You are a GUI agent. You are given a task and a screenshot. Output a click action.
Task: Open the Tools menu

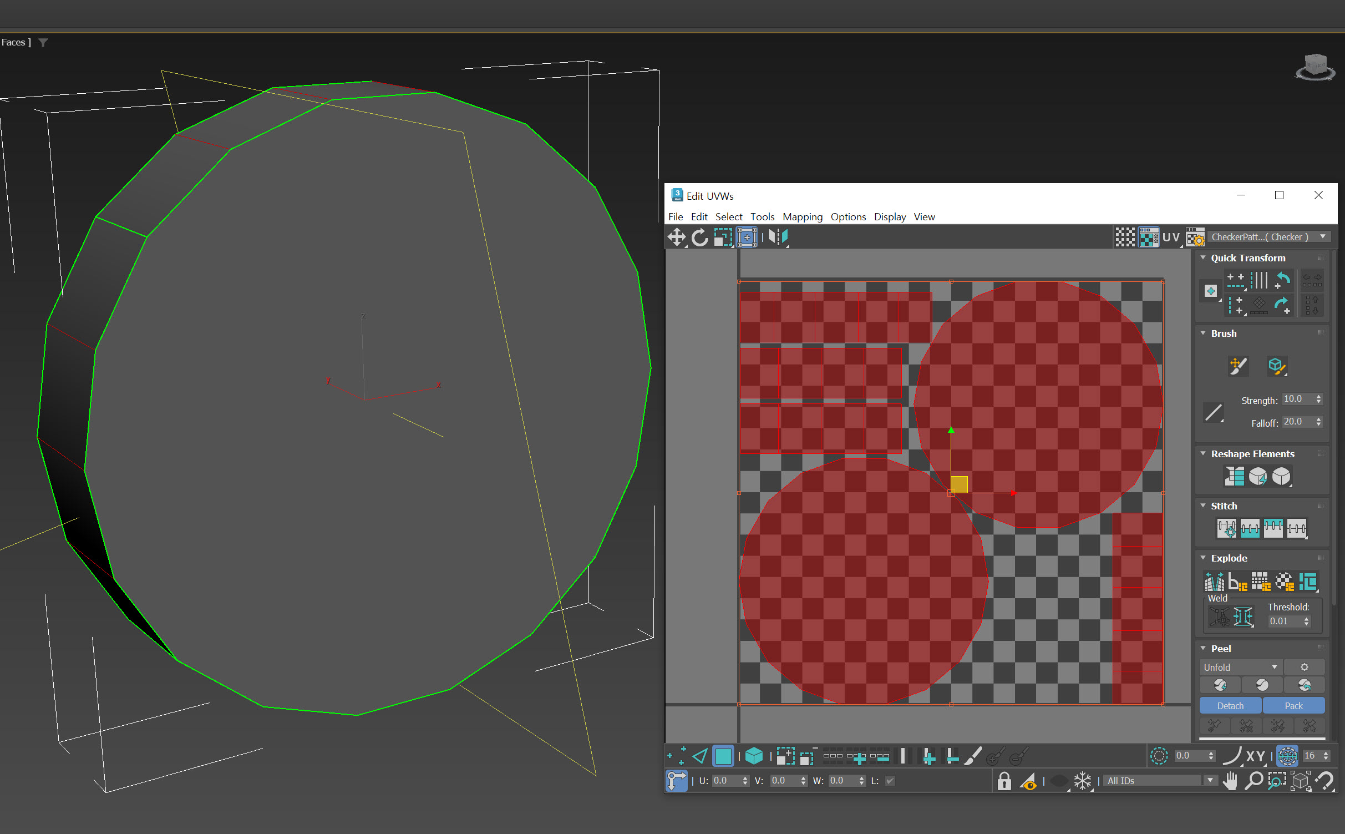[x=762, y=217]
